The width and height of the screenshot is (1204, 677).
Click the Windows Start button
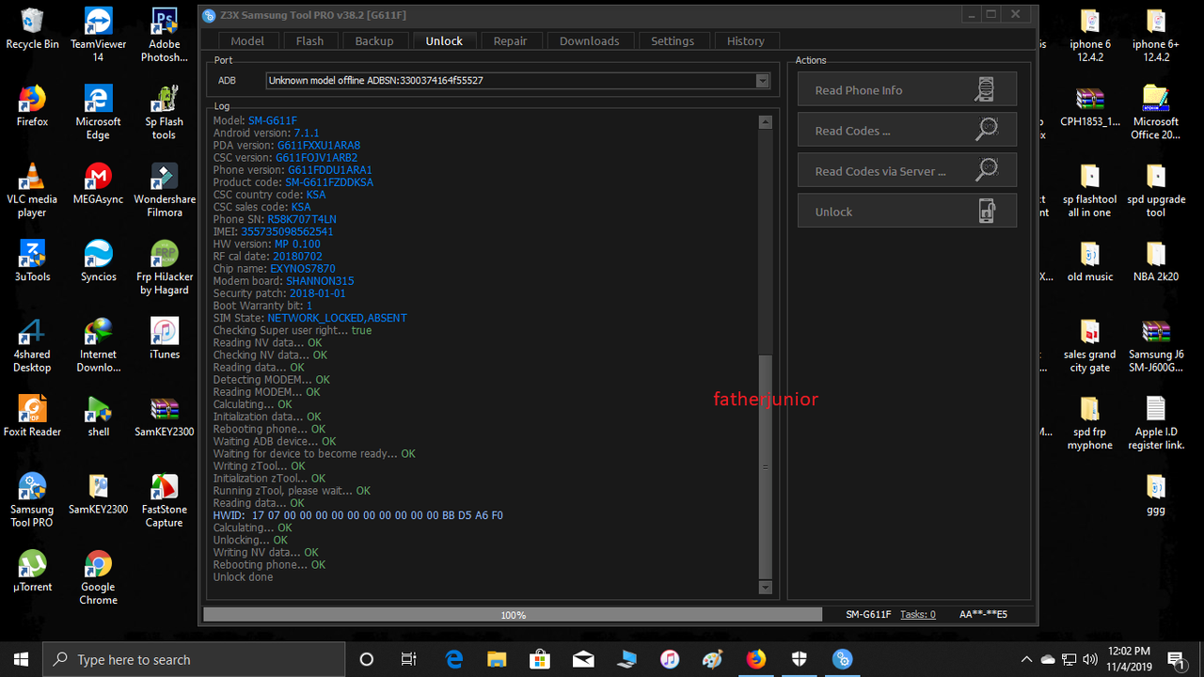click(21, 659)
